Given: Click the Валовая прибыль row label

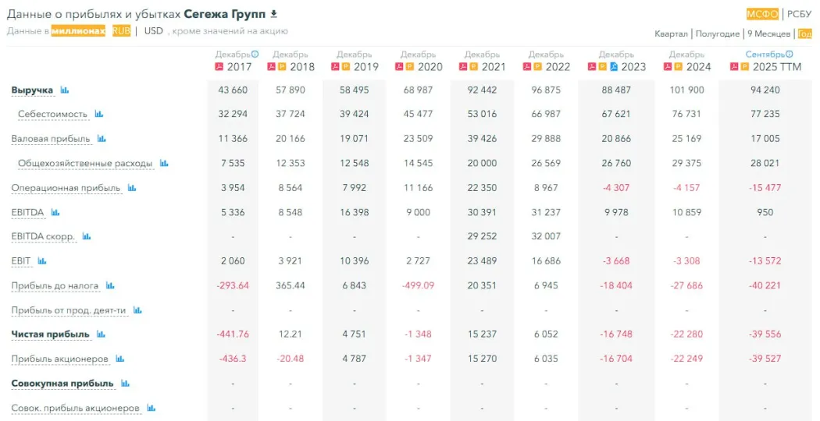Looking at the screenshot, I should (50, 139).
